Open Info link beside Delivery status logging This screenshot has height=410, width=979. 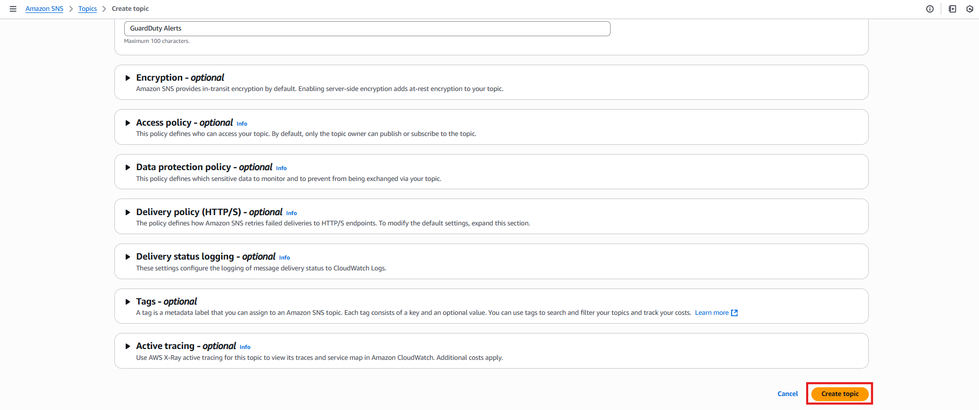coord(285,257)
